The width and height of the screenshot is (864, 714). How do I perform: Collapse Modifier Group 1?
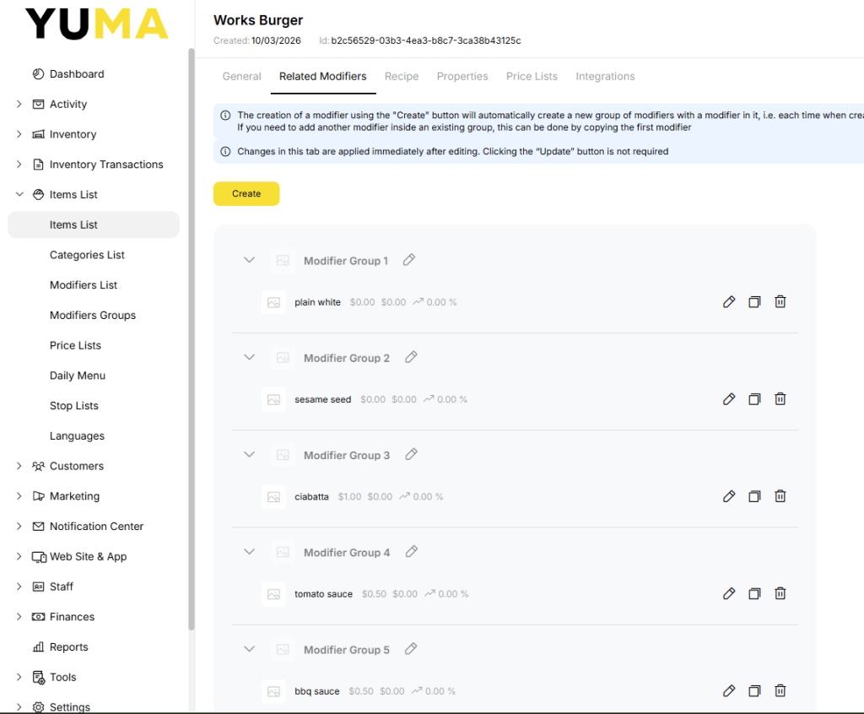[249, 260]
